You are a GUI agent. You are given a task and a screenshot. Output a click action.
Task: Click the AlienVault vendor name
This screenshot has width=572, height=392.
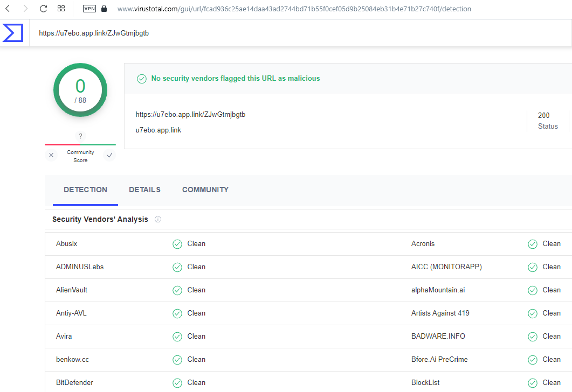[x=72, y=290]
